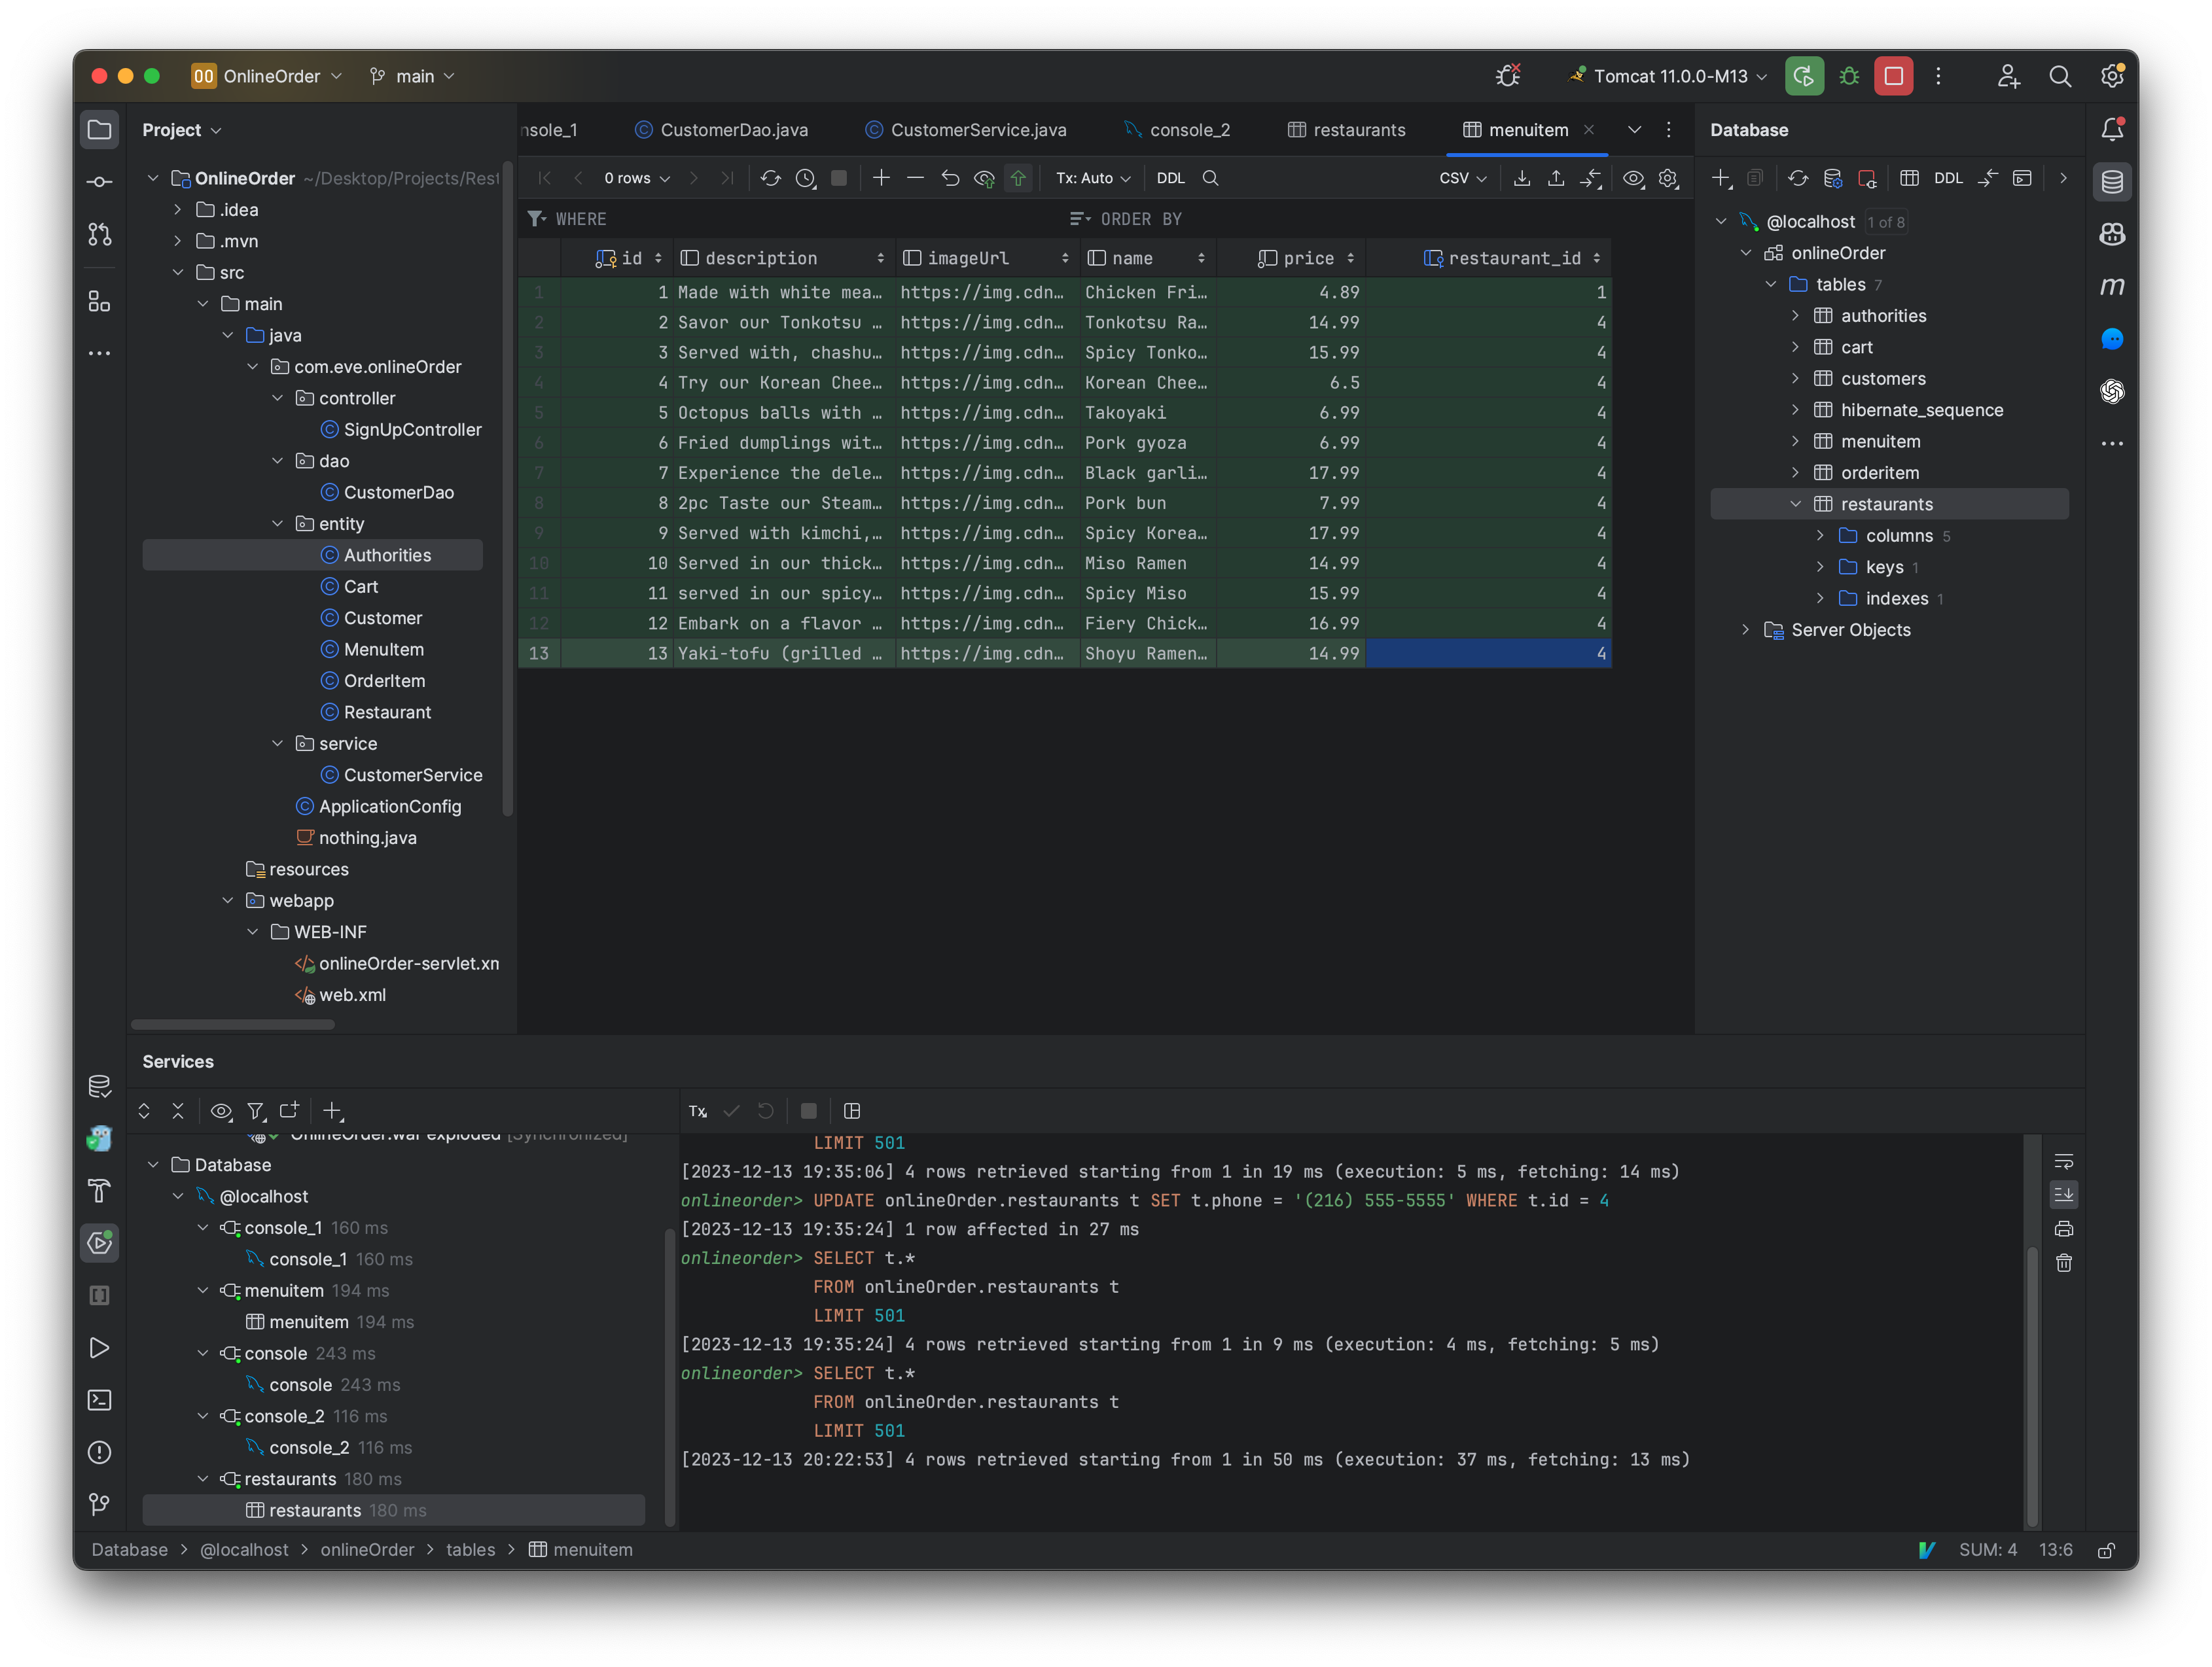The height and width of the screenshot is (1667, 2212).
Task: Toggle view options with the eye icon
Action: coord(1634,178)
